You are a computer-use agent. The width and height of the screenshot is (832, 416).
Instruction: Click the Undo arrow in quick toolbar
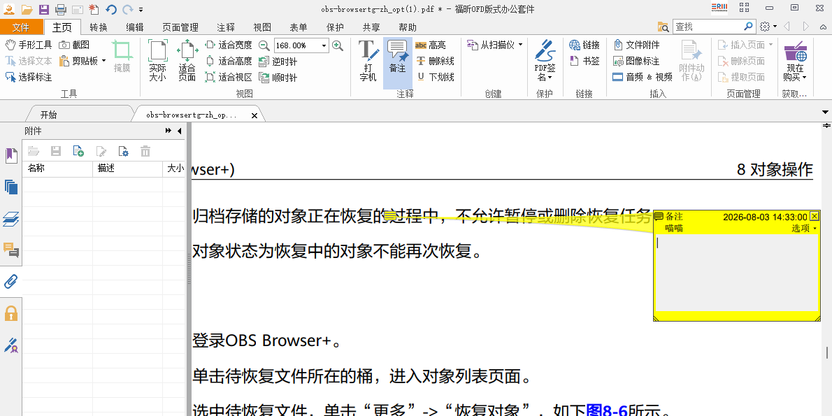pyautogui.click(x=111, y=9)
